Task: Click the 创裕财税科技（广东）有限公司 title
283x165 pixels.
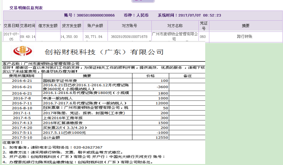Action: coord(104,52)
